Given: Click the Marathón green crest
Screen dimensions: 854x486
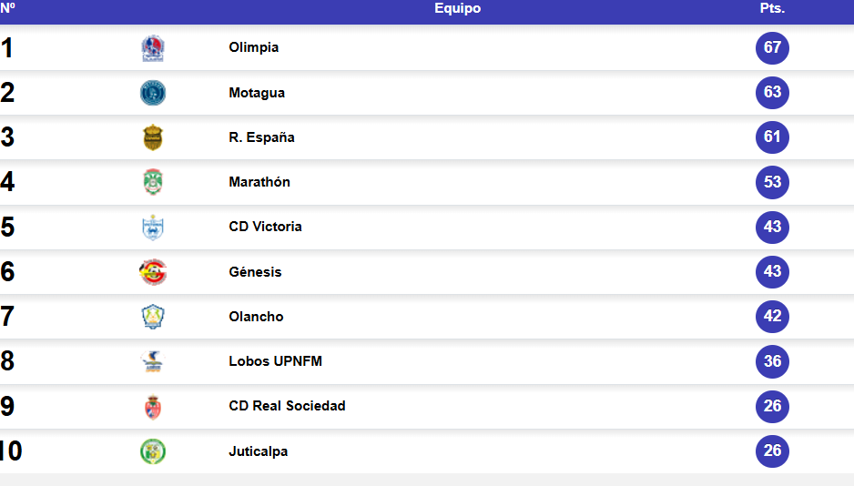Looking at the screenshot, I should click(153, 182).
